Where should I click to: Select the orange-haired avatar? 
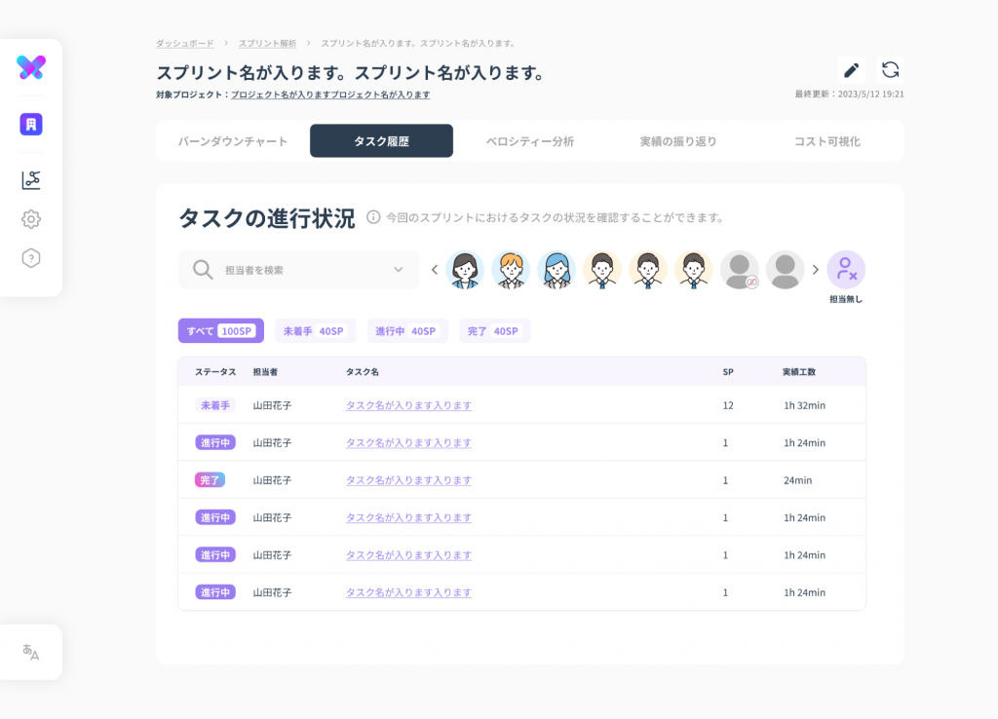point(511,270)
